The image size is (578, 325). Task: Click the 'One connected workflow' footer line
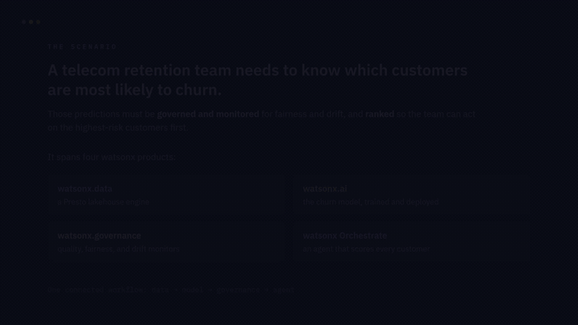pyautogui.click(x=171, y=290)
